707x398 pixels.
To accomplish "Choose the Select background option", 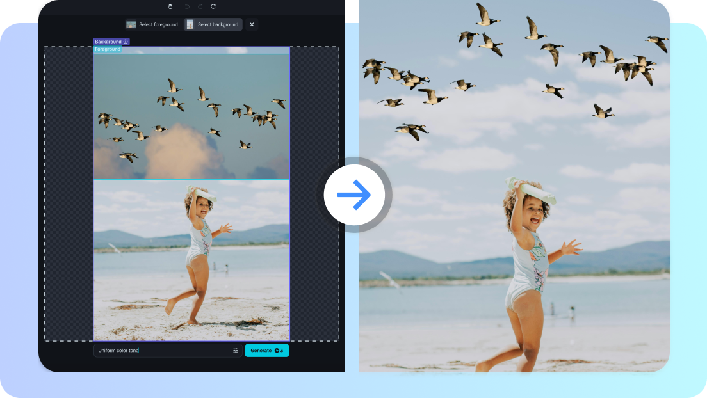I will [213, 24].
